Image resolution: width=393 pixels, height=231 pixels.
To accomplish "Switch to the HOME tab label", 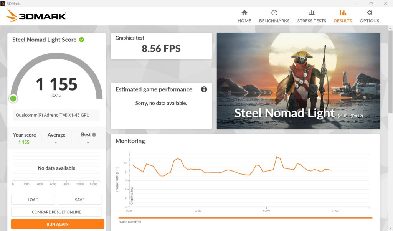I will click(x=244, y=21).
